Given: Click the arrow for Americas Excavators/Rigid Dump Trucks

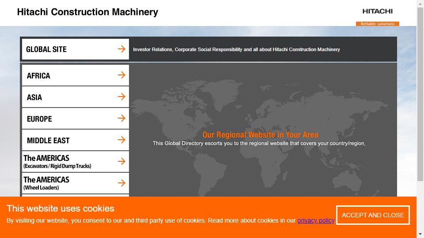Looking at the screenshot, I should (121, 161).
